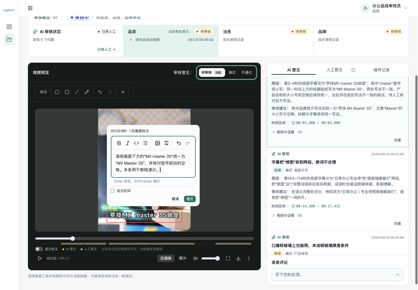Click the video progress slider handle
This screenshot has height=290, width=418.
(73, 238)
